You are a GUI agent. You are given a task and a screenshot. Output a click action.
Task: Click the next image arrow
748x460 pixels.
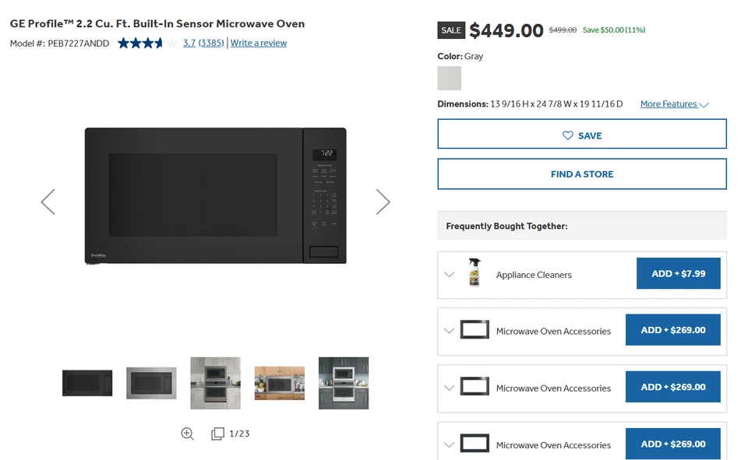pos(383,202)
